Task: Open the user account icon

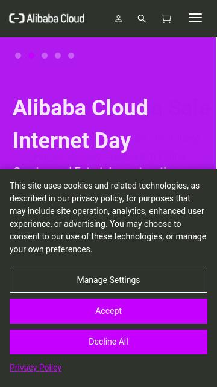Action: point(118,19)
